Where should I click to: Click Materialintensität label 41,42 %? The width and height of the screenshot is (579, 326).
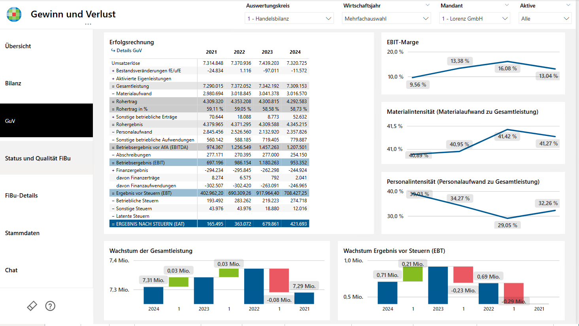[507, 136]
